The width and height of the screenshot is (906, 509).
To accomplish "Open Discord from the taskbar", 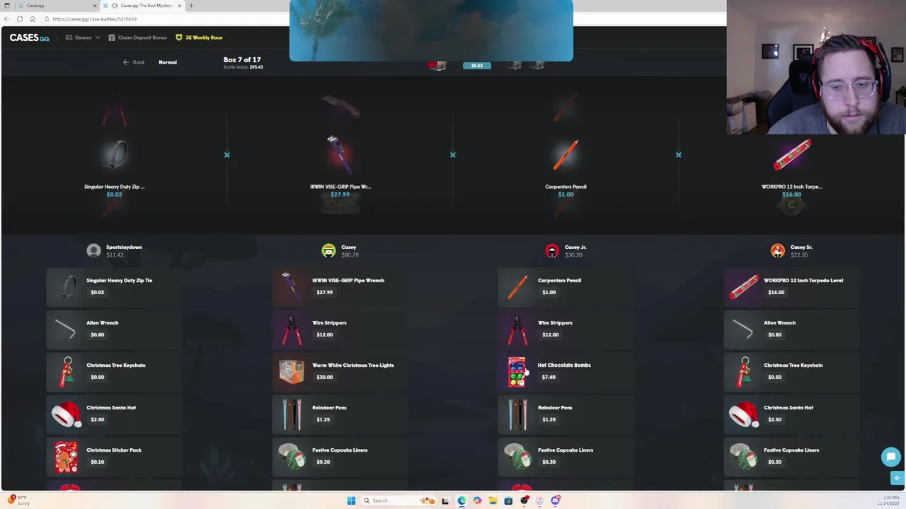I will [x=556, y=501].
